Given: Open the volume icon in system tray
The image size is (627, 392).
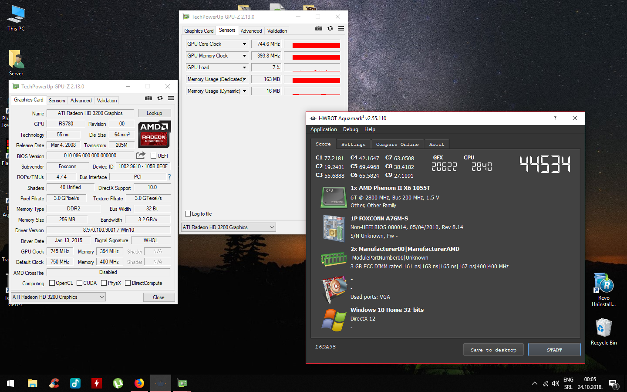Looking at the screenshot, I should click(556, 383).
